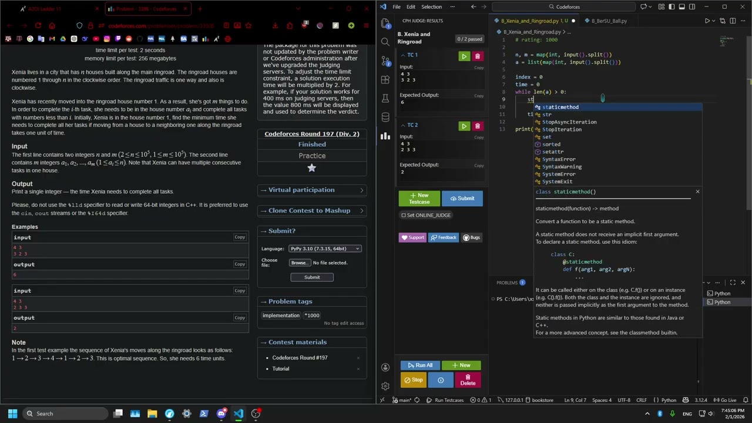Open the Accounts menu in VS Code
Screen dimensions: 752x423
pyautogui.click(x=385, y=367)
